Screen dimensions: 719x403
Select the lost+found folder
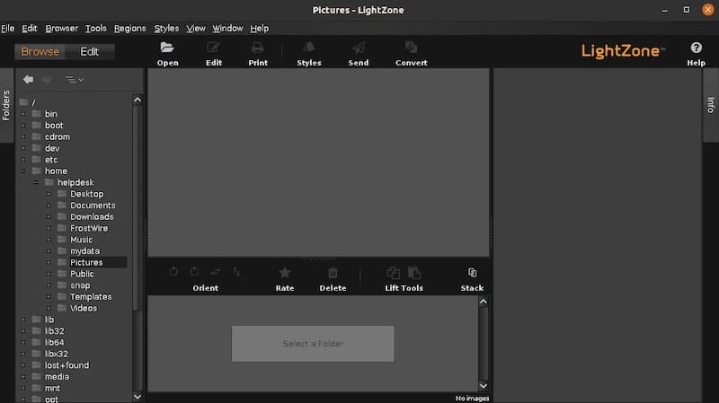pyautogui.click(x=67, y=365)
